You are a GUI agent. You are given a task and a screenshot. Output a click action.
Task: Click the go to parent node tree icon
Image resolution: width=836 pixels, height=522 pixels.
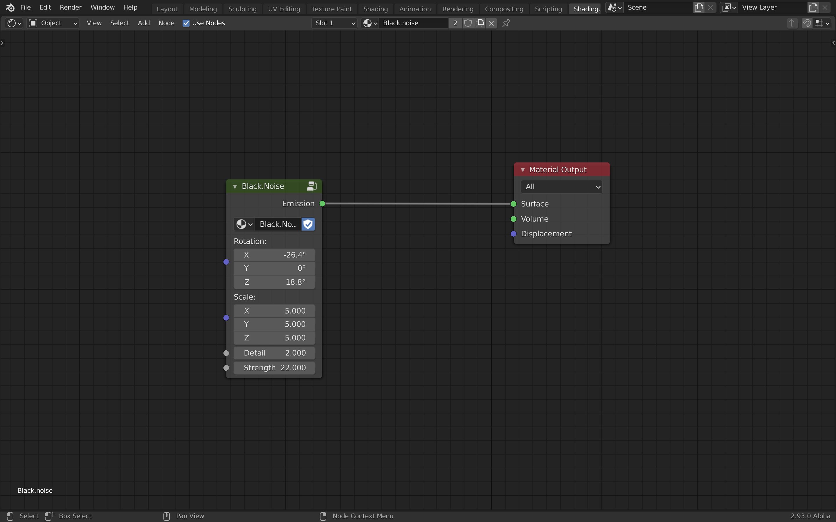click(x=792, y=23)
